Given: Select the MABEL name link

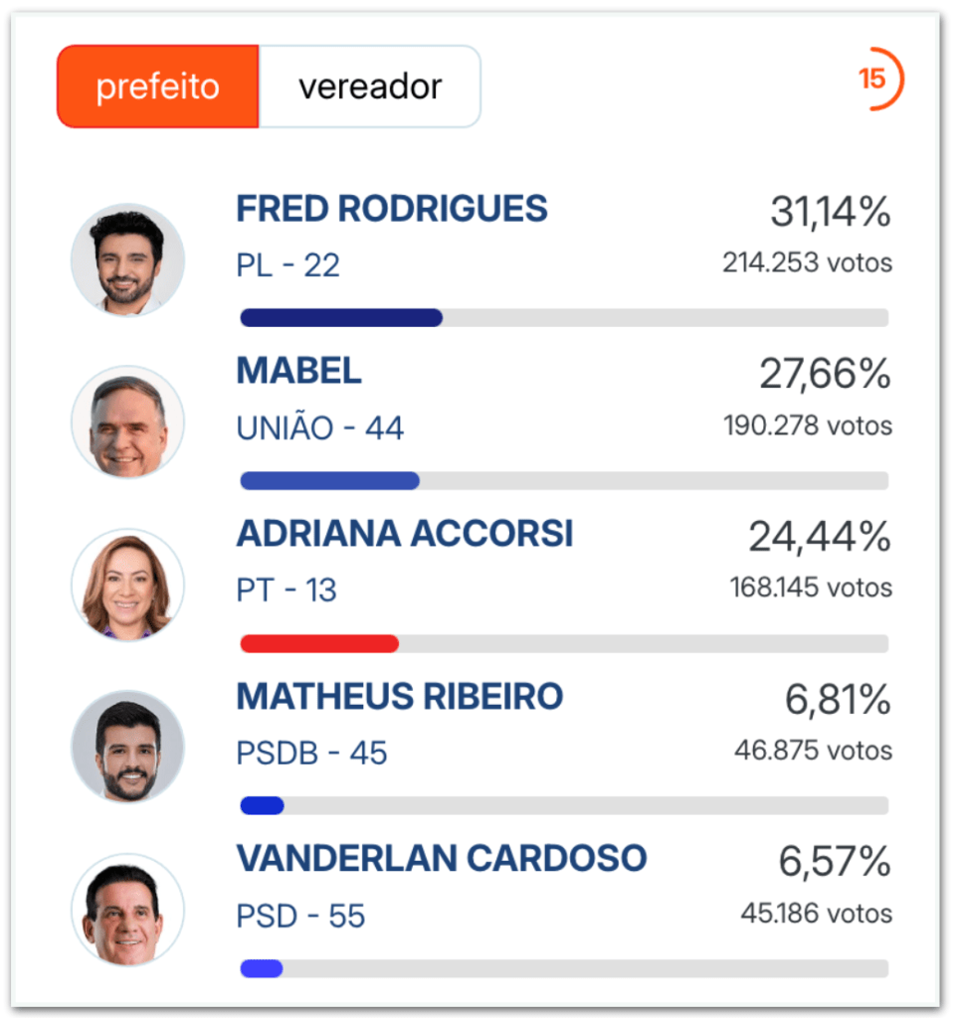Looking at the screenshot, I should (298, 372).
